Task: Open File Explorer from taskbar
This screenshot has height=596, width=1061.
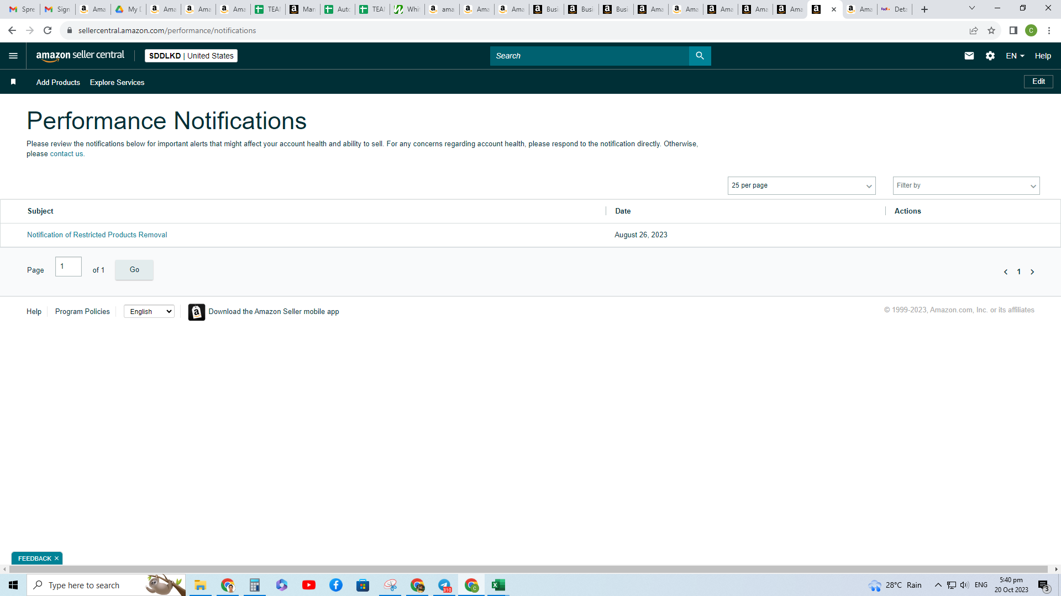Action: (200, 585)
